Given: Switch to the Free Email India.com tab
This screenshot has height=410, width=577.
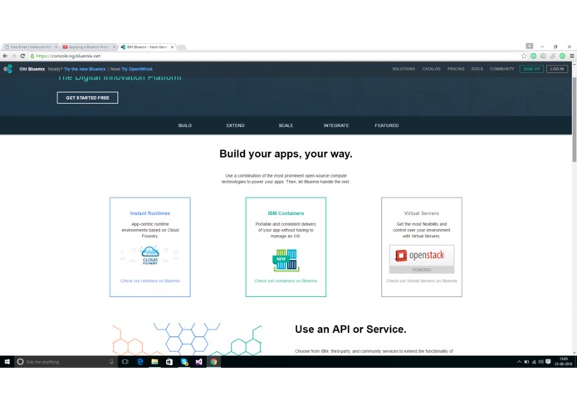Looking at the screenshot, I should pyautogui.click(x=29, y=47).
